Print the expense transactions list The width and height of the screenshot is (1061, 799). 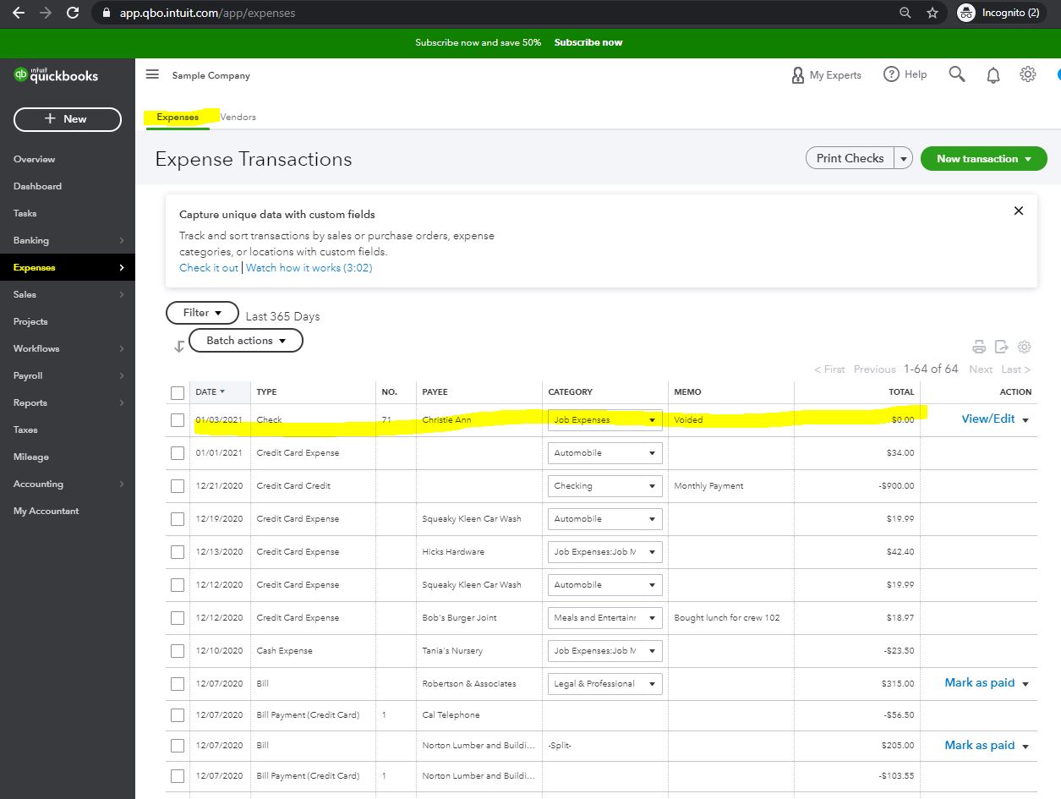coord(979,347)
